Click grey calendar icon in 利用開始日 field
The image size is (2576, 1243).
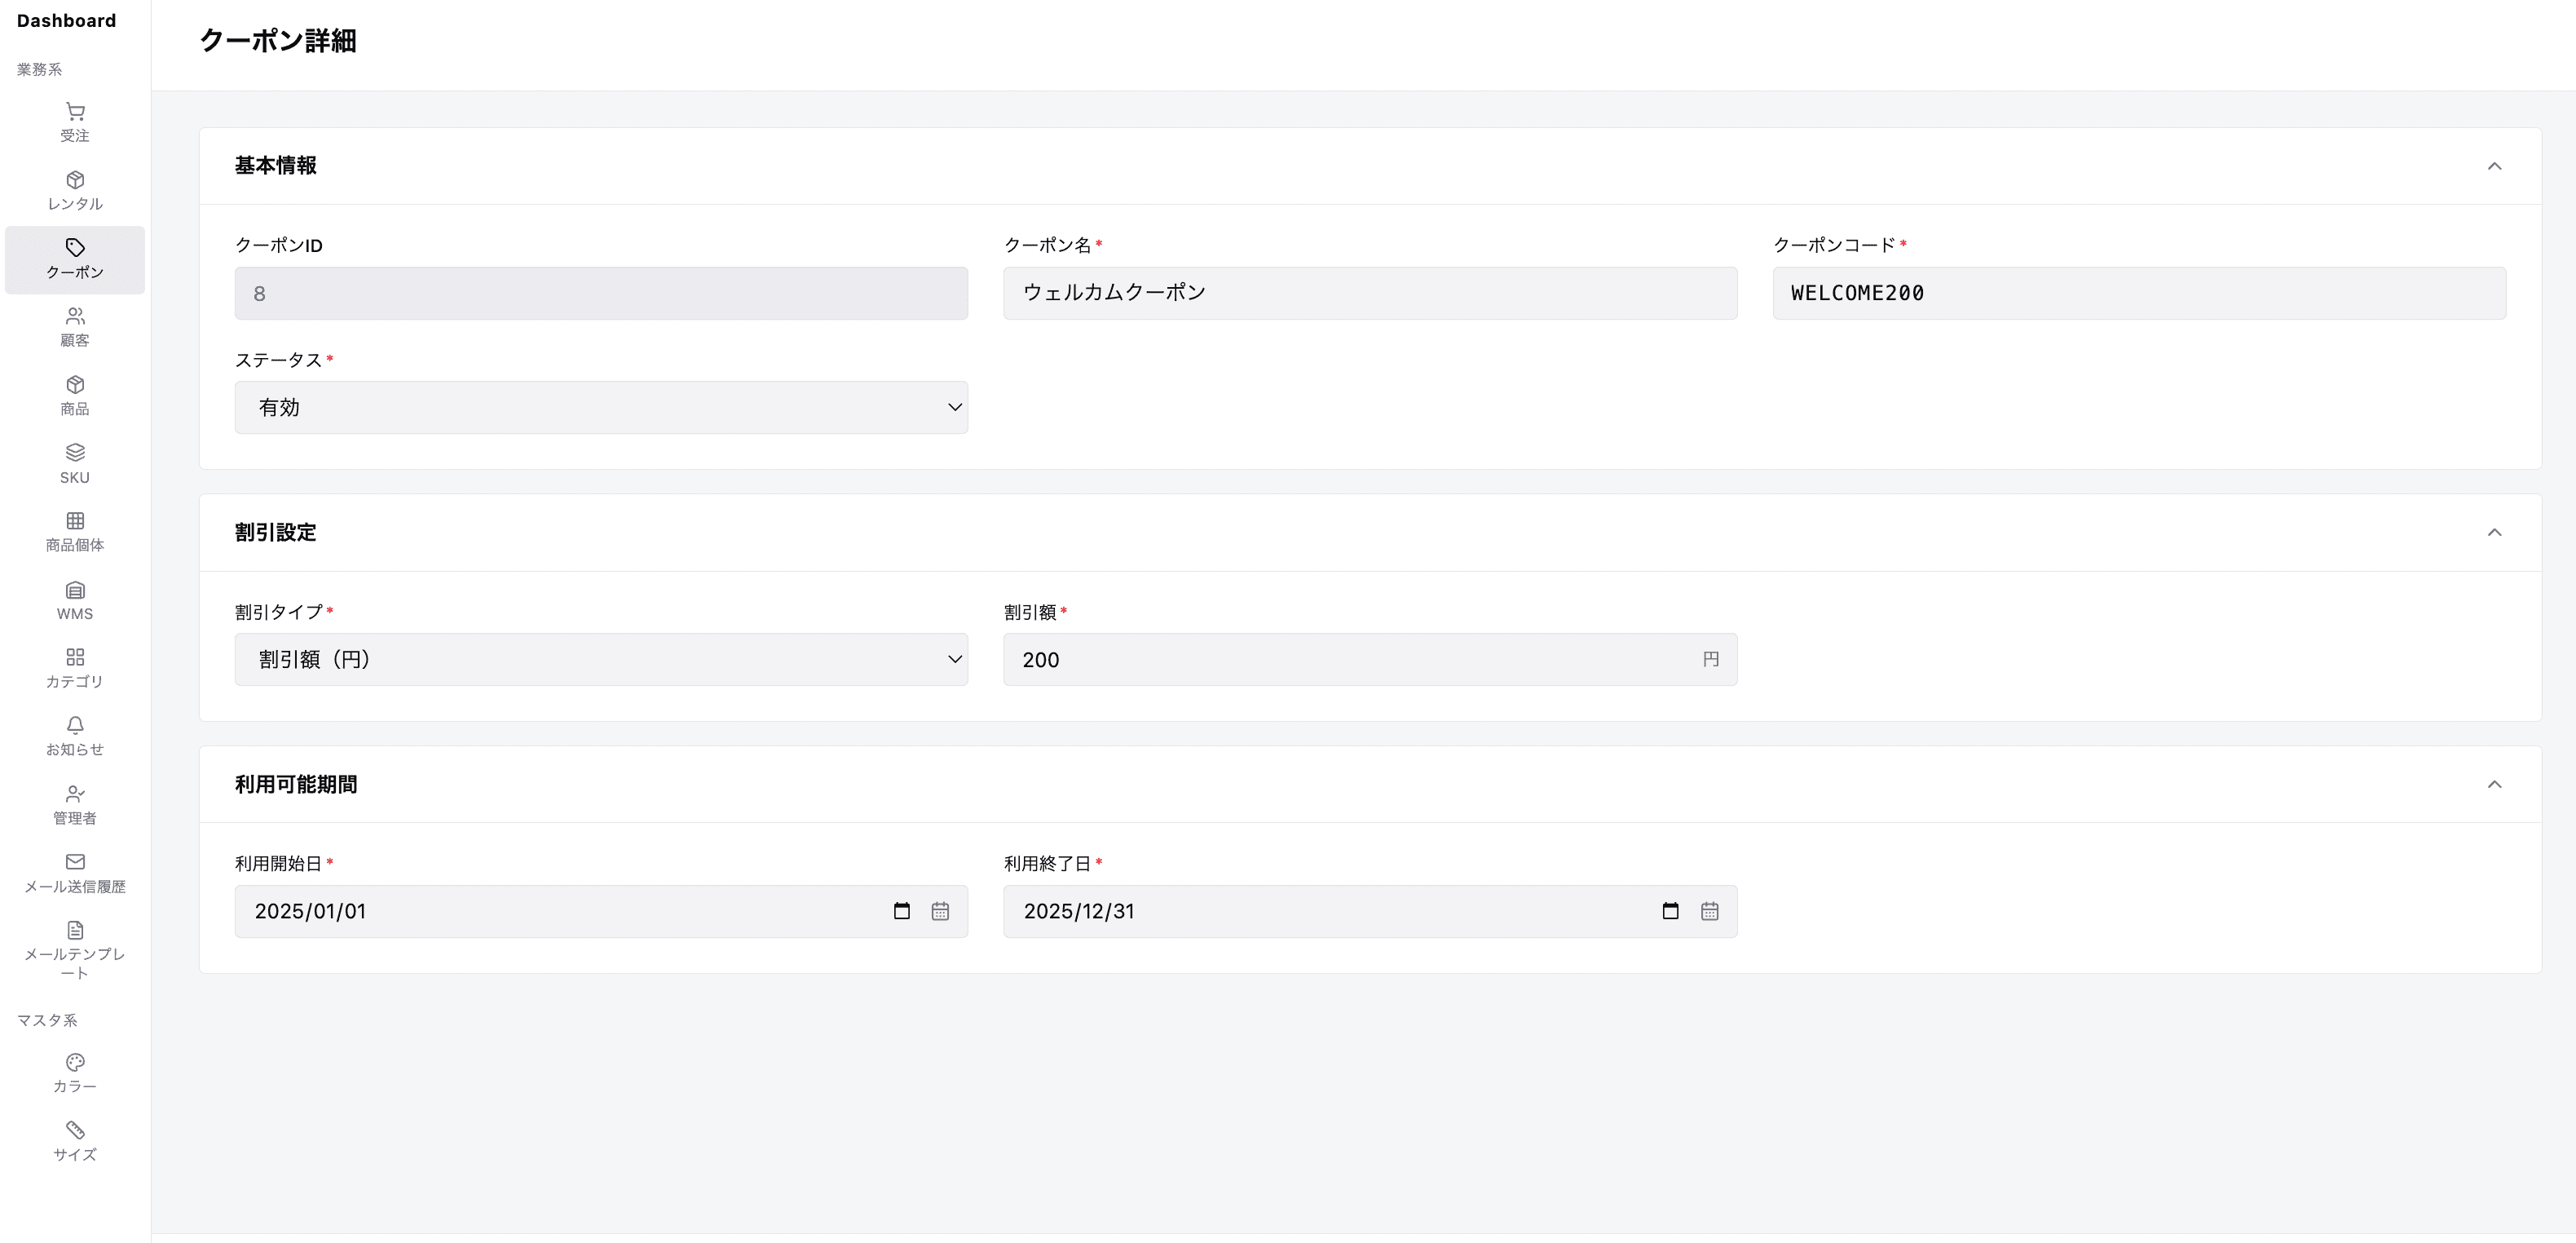[940, 911]
